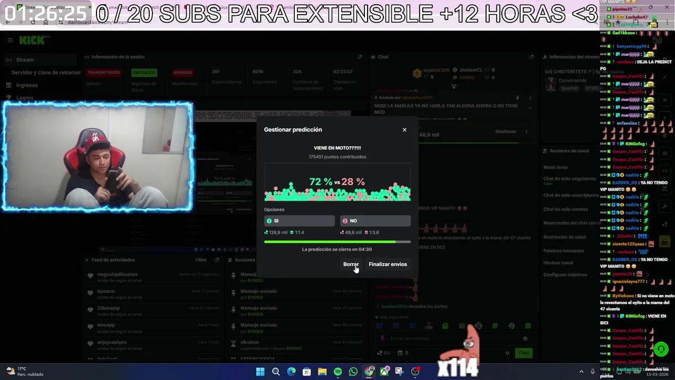Viewport: 675px width, 380px height.
Task: Open taskbar Search
Action: click(x=276, y=372)
